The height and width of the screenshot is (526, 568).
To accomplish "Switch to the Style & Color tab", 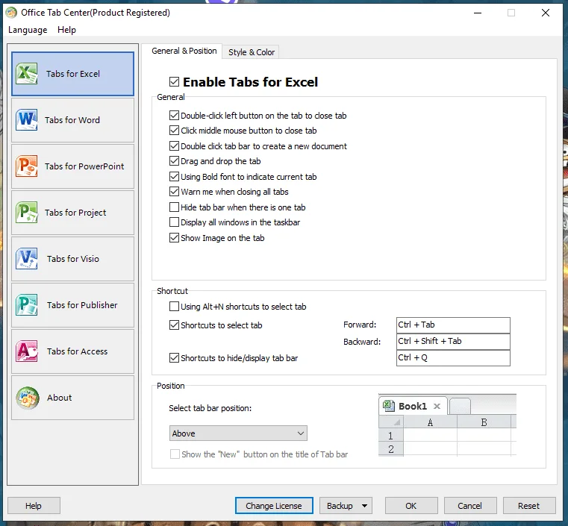I will [252, 52].
